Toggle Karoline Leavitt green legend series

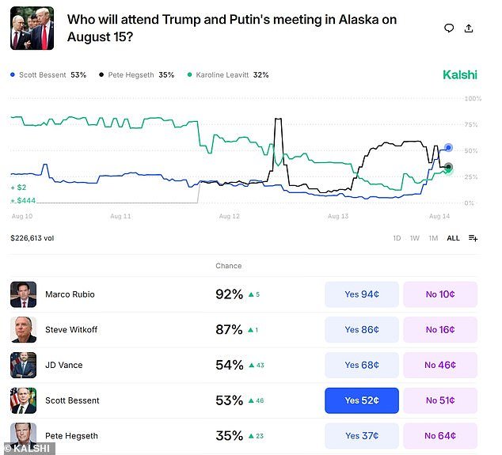click(228, 75)
